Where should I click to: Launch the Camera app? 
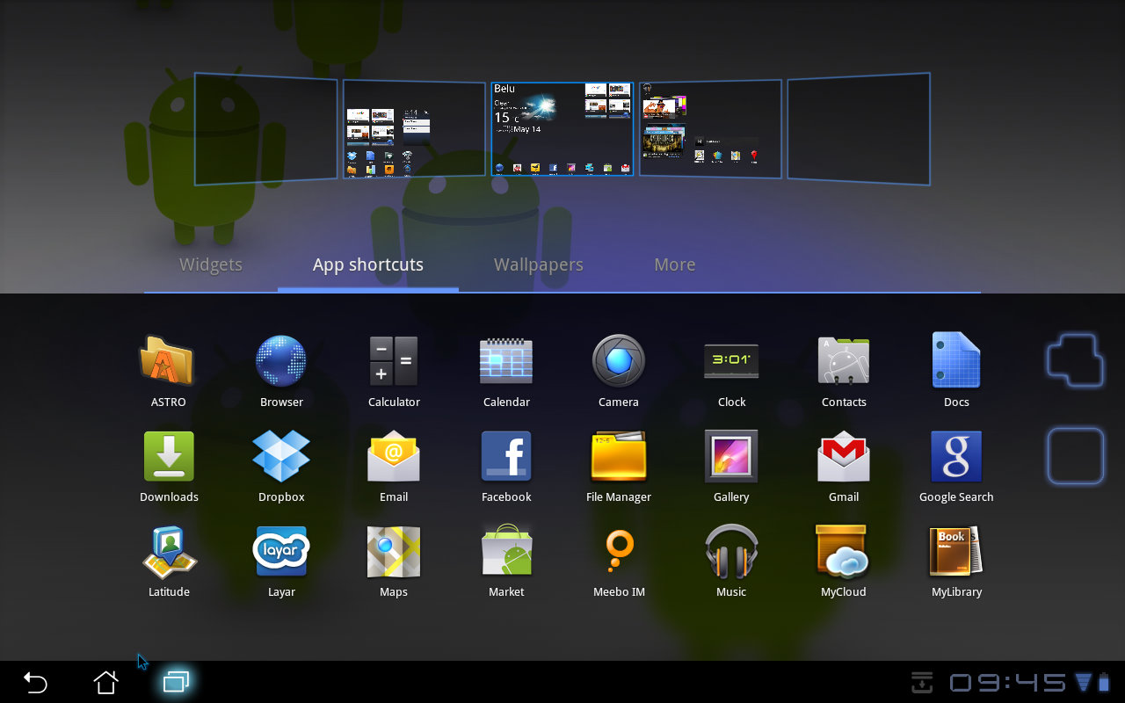click(619, 360)
